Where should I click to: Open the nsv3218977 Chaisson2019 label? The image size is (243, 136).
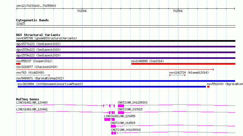[37, 67]
